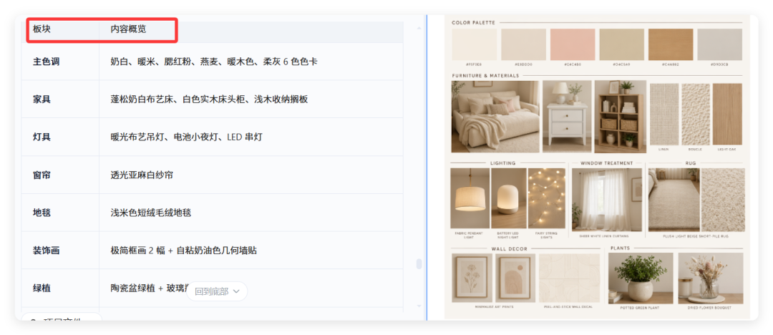Click the cream sofa bed image
The width and height of the screenshot is (773, 335).
(495, 117)
